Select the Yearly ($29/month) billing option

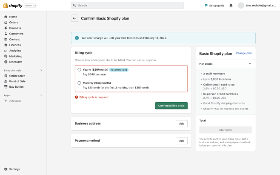click(x=79, y=69)
